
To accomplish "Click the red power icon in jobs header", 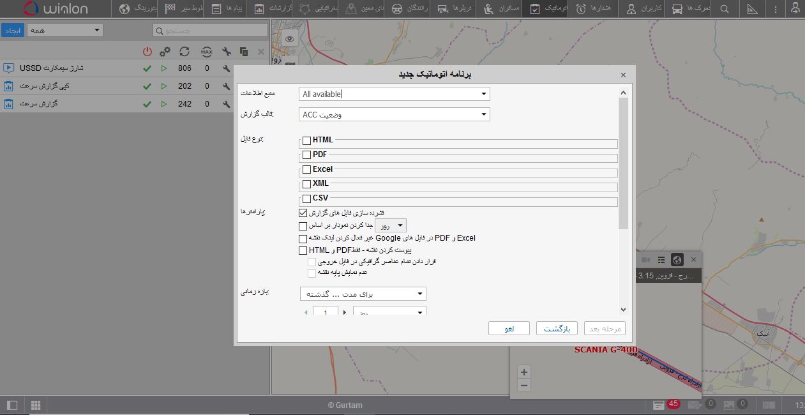I will click(x=147, y=51).
